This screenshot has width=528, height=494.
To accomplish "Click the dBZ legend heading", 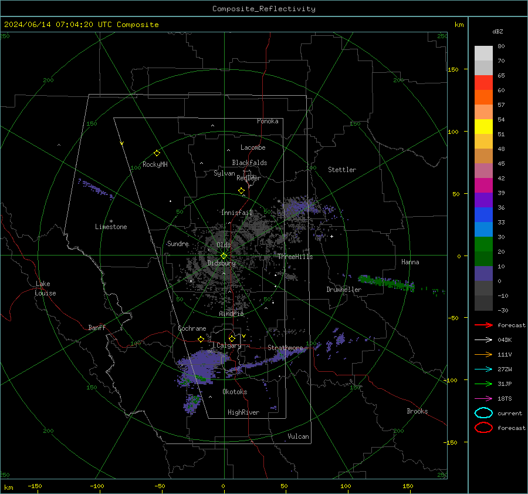I will coord(497,31).
